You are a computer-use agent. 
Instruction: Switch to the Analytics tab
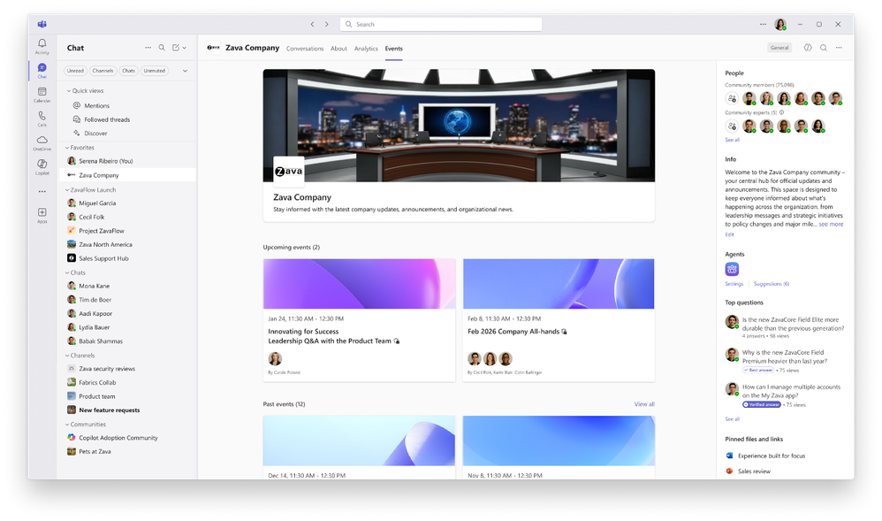click(x=366, y=49)
